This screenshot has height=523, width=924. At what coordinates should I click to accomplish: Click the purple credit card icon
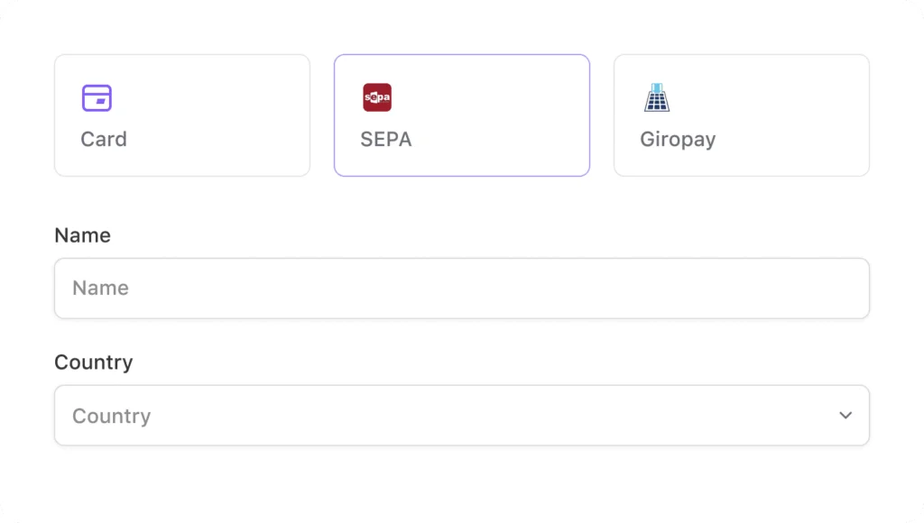(97, 97)
